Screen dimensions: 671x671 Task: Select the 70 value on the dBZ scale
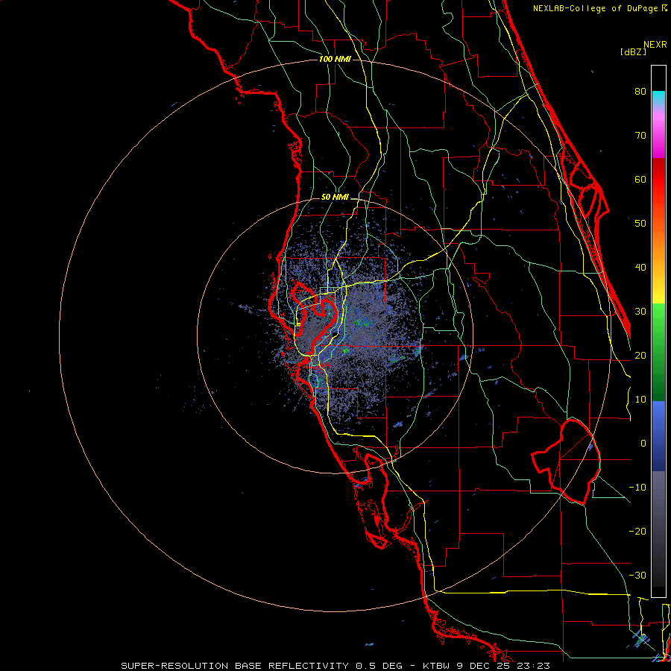click(640, 136)
